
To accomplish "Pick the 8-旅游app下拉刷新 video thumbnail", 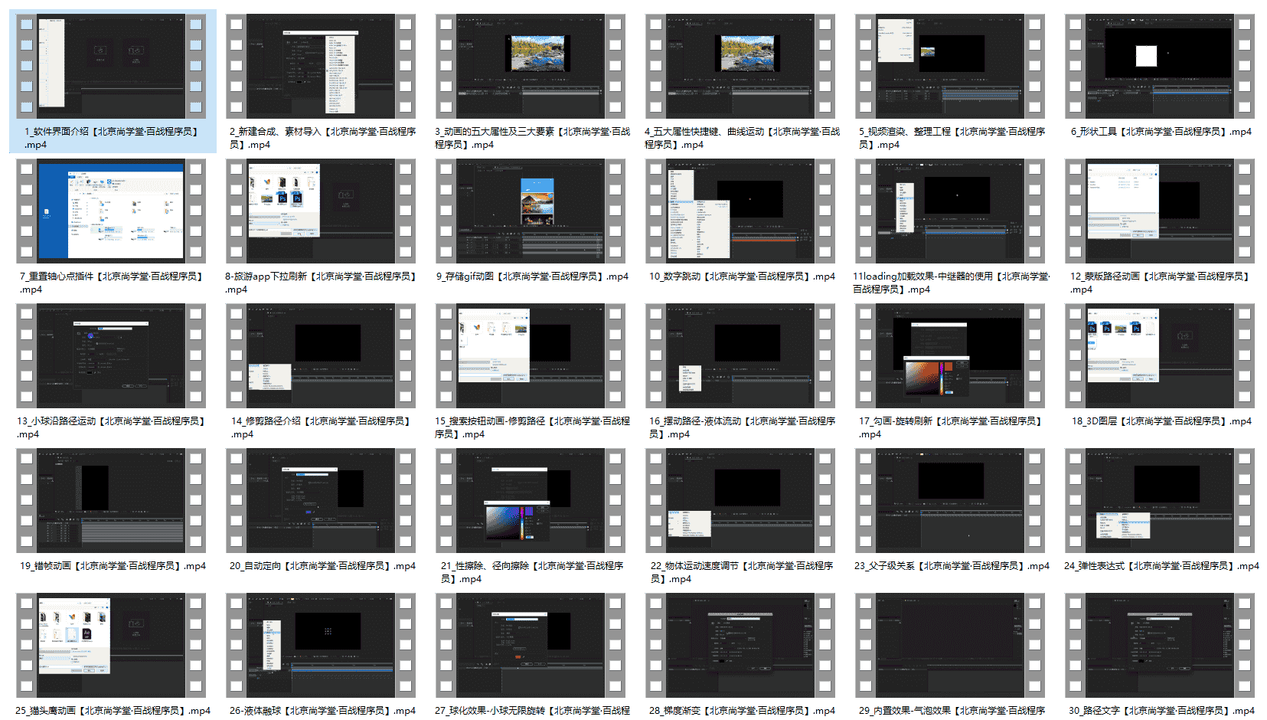I will [321, 211].
